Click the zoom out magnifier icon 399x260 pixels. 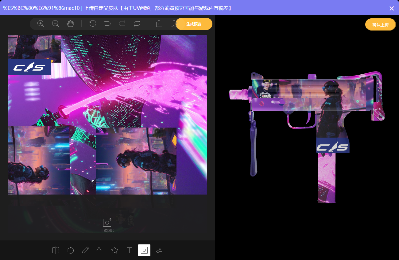56,24
